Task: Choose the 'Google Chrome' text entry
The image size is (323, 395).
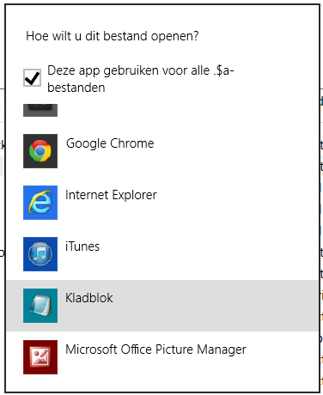Action: 110,143
